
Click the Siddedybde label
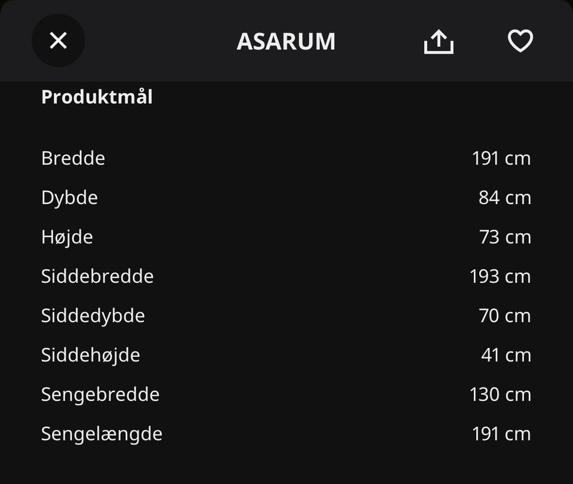[x=93, y=316]
